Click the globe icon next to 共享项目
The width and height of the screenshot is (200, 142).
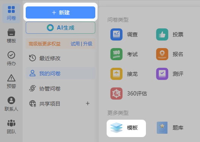pyautogui.click(x=33, y=103)
